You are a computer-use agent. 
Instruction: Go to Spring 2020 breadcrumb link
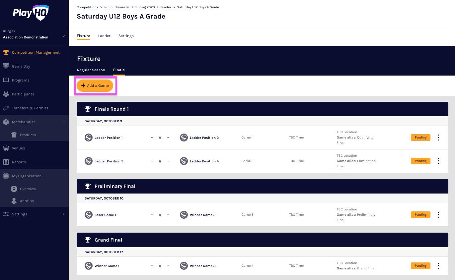145,7
